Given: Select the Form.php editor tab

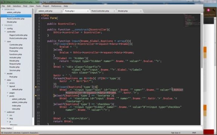Looking at the screenshot, I should pyautogui.click(x=70, y=11).
